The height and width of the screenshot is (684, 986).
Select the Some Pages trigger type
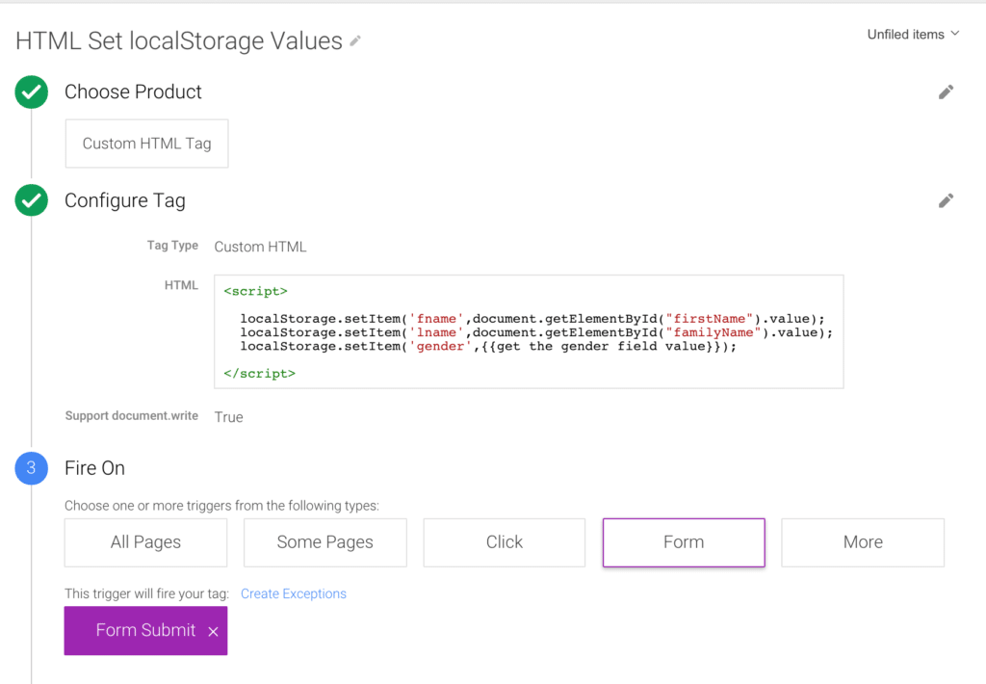click(x=325, y=542)
